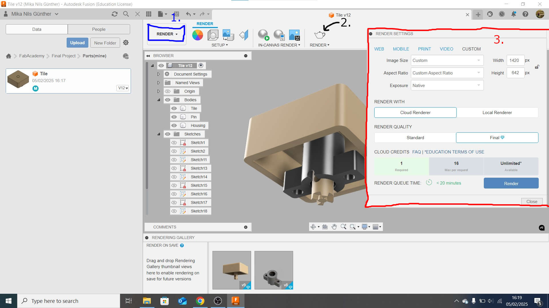Expand the Sketches folder in browser
Screen dimensions: 549x308
click(x=159, y=134)
